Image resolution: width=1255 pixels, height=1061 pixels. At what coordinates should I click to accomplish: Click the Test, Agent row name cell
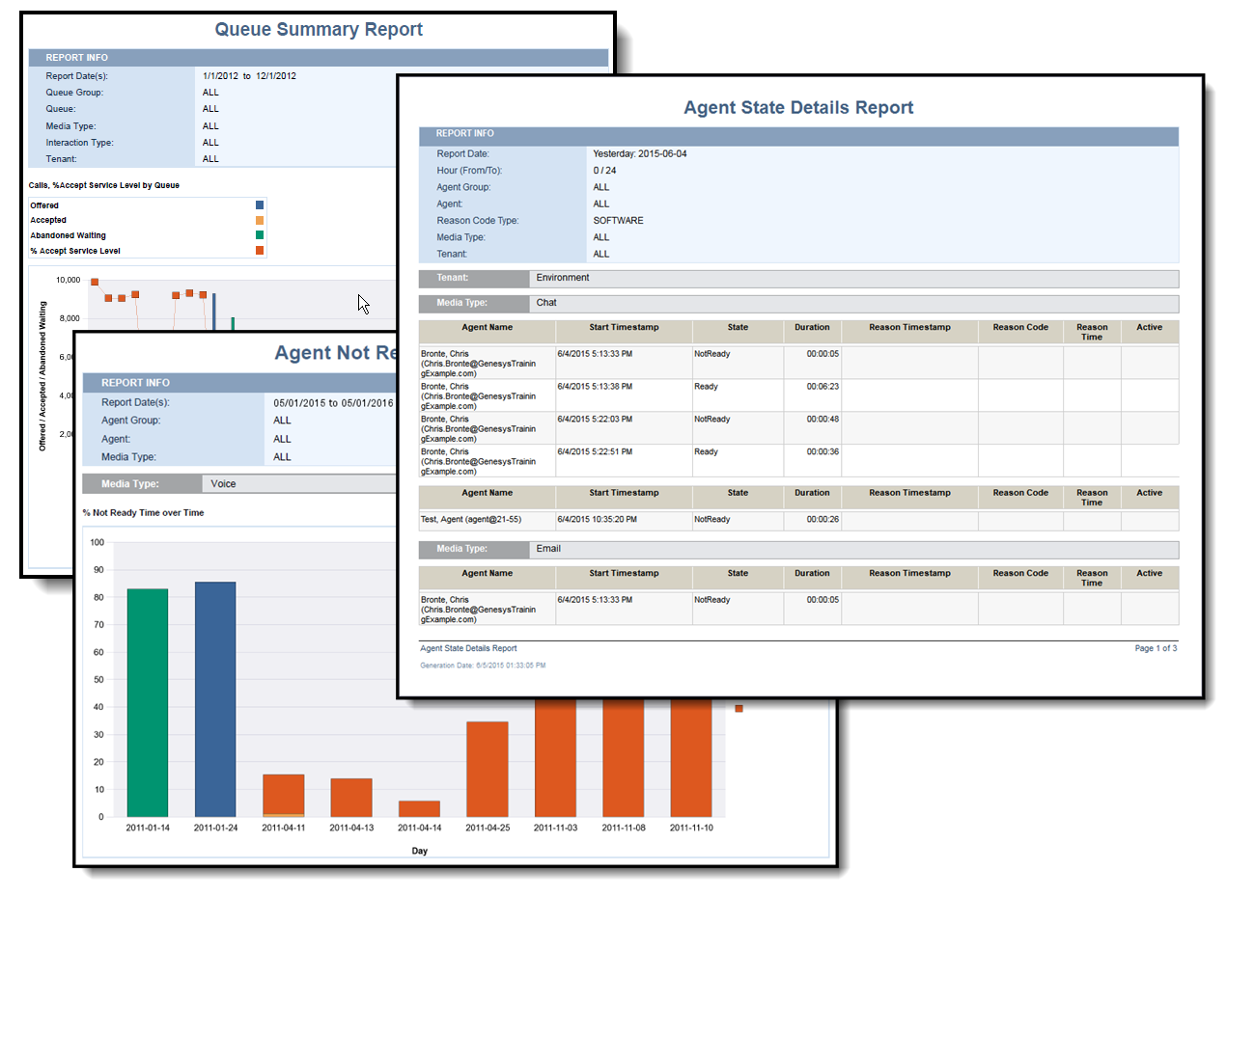click(471, 520)
